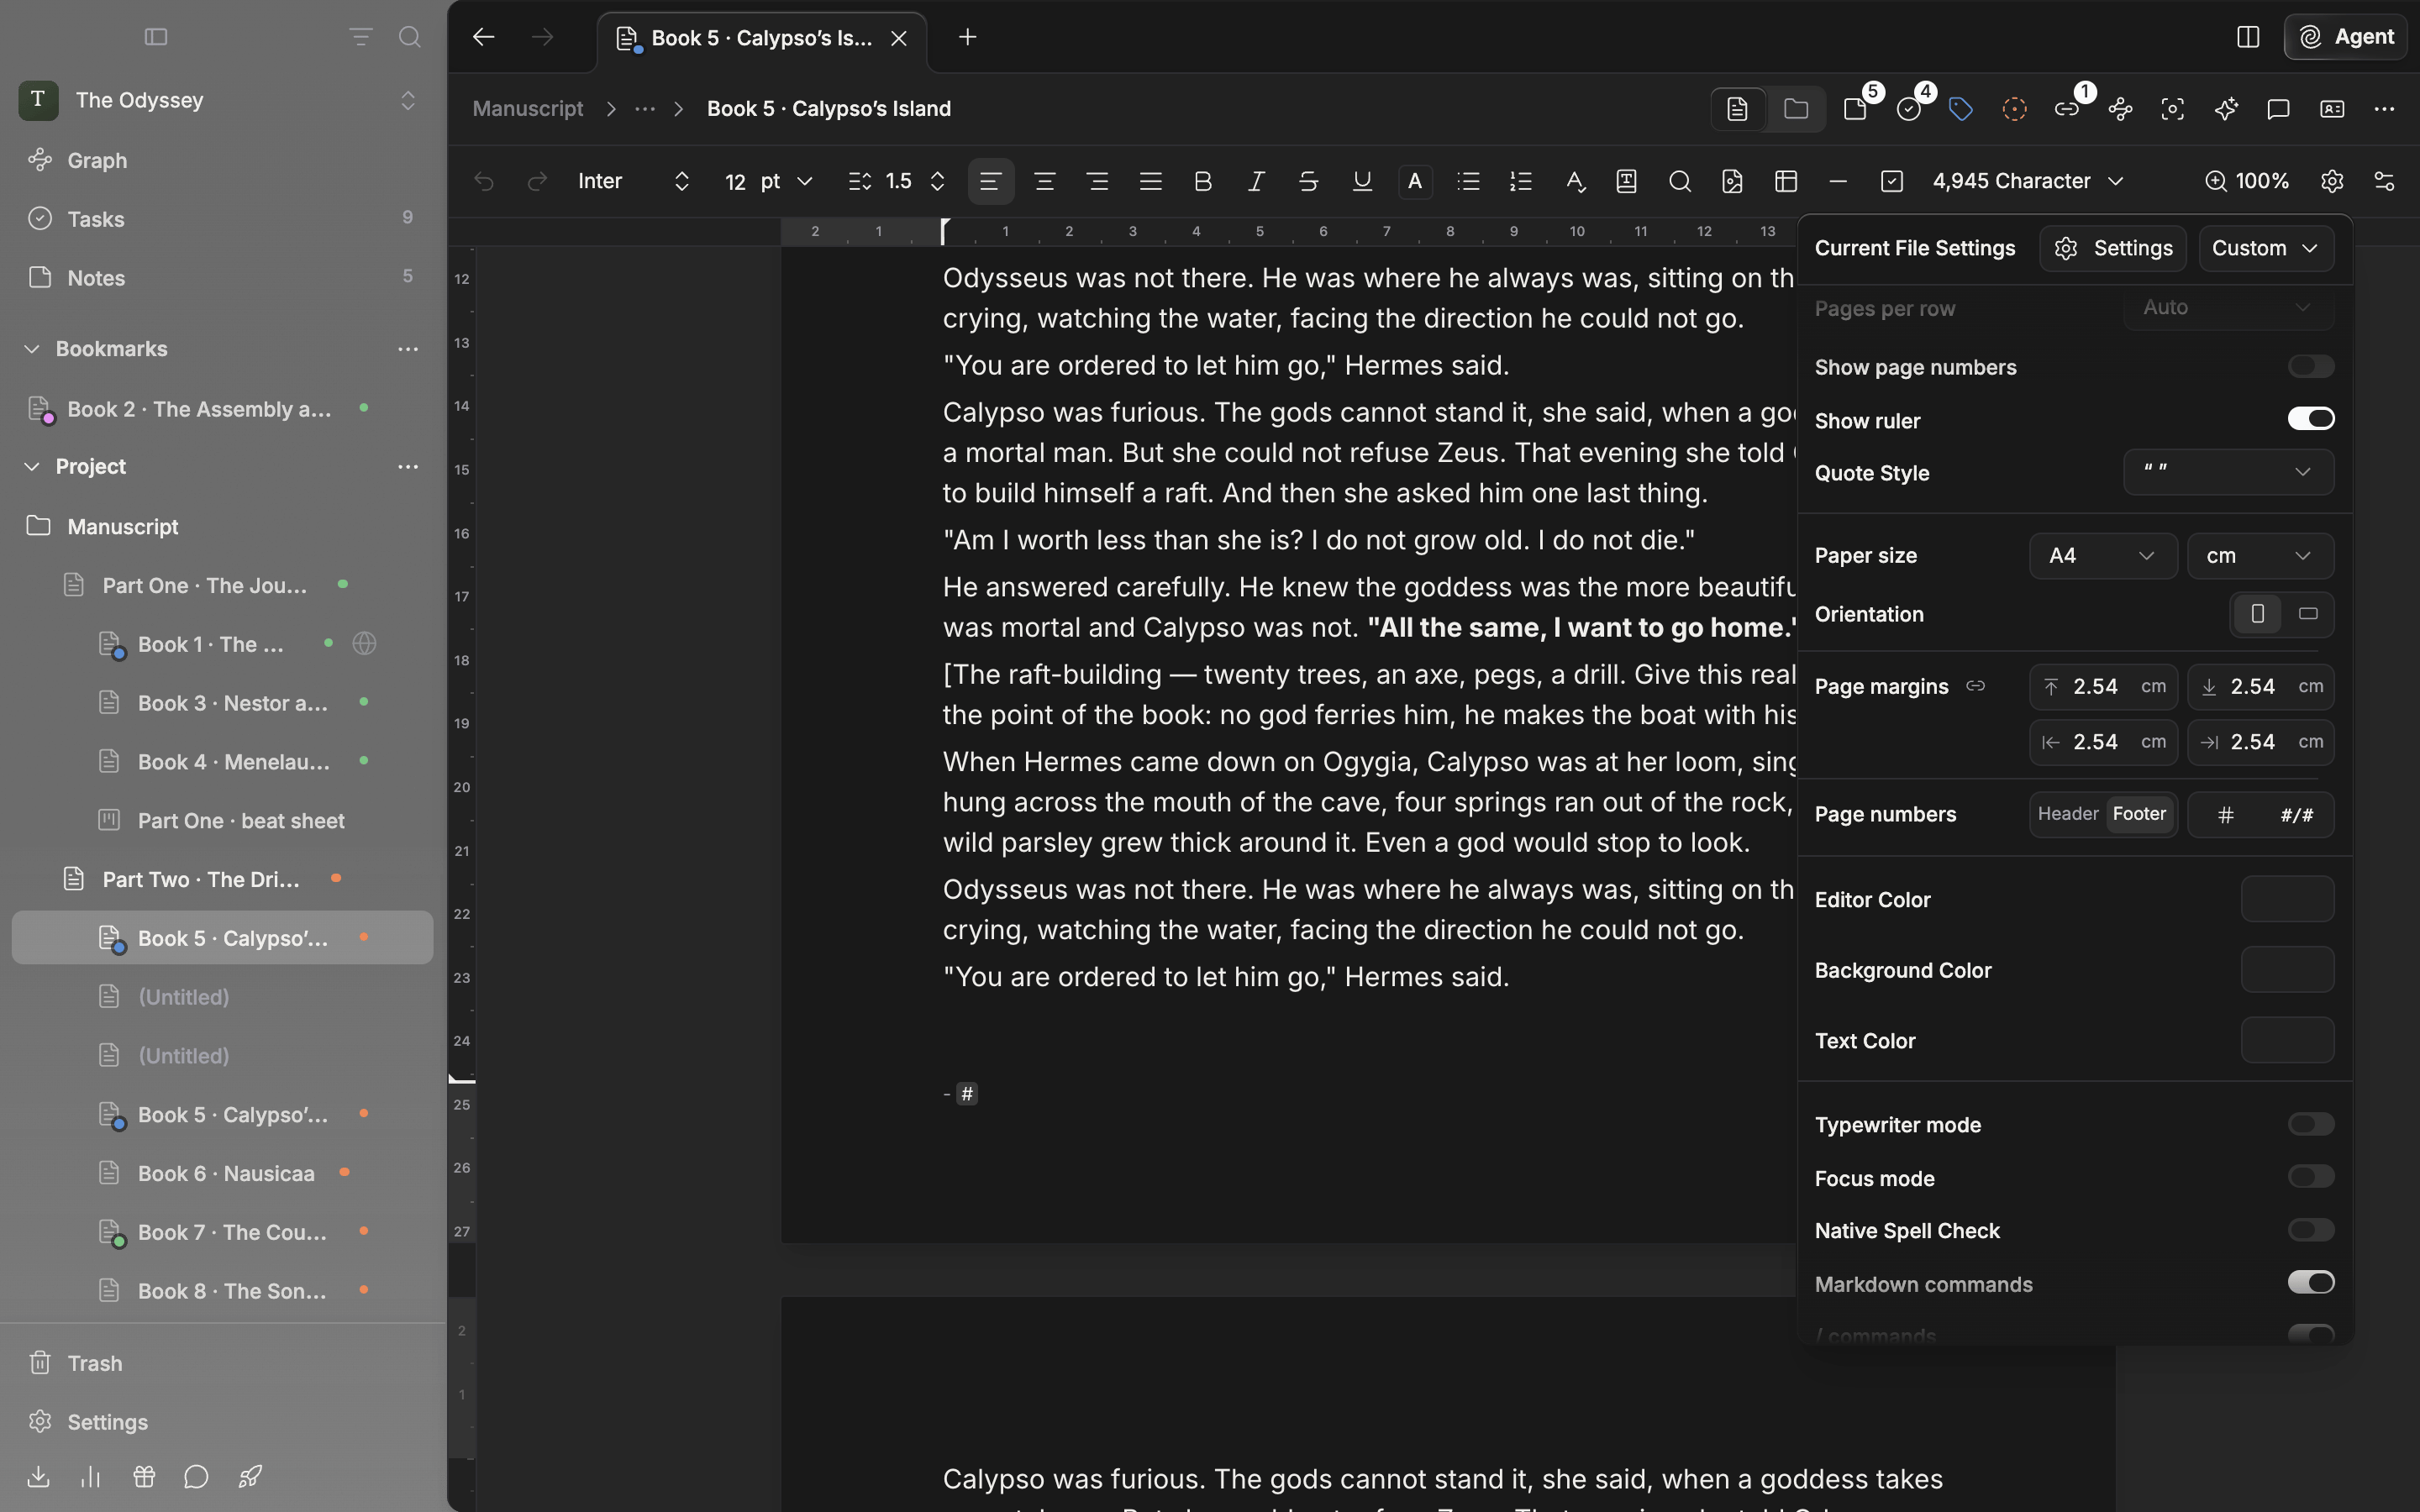Screen dimensions: 2420x1512
Task: Open the Custom preset dropdown
Action: (x=2265, y=248)
